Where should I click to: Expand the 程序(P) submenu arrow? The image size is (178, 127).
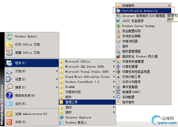click(57, 63)
